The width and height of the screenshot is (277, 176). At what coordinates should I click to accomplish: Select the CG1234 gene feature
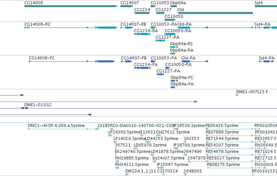point(142,13)
